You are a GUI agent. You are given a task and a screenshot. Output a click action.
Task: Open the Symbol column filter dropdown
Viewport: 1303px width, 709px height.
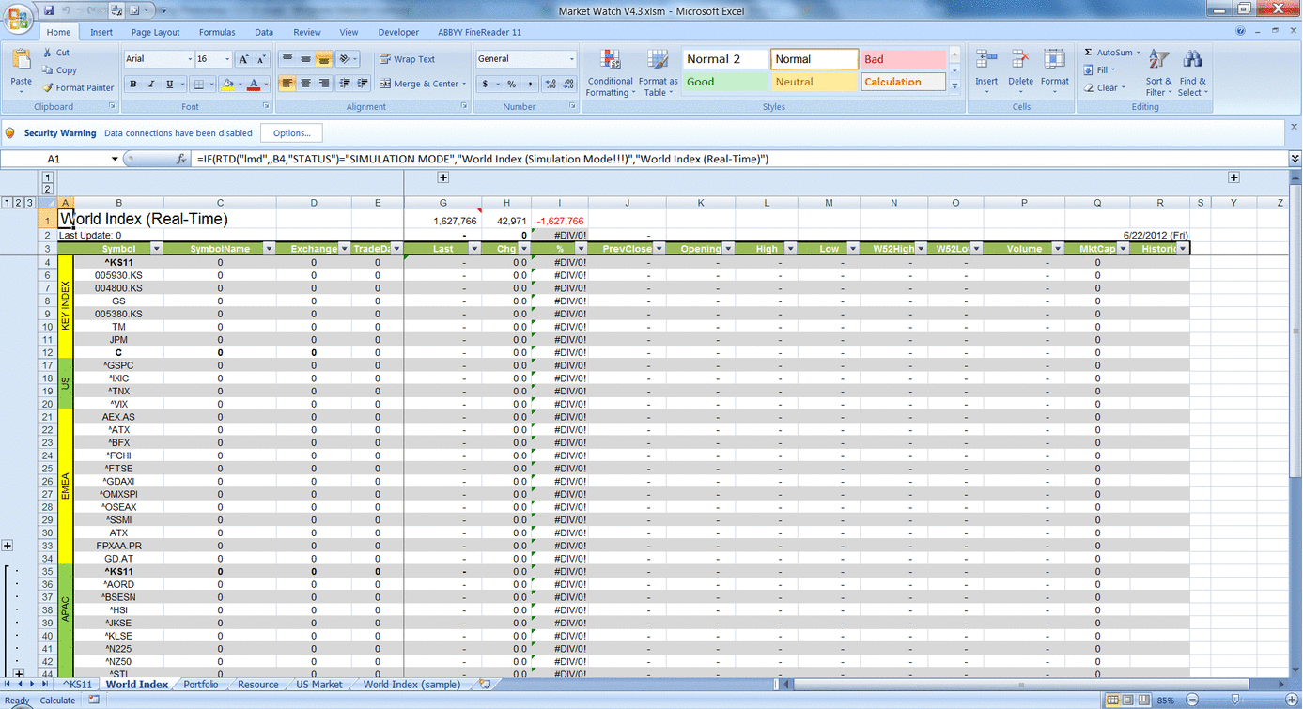pyautogui.click(x=157, y=249)
